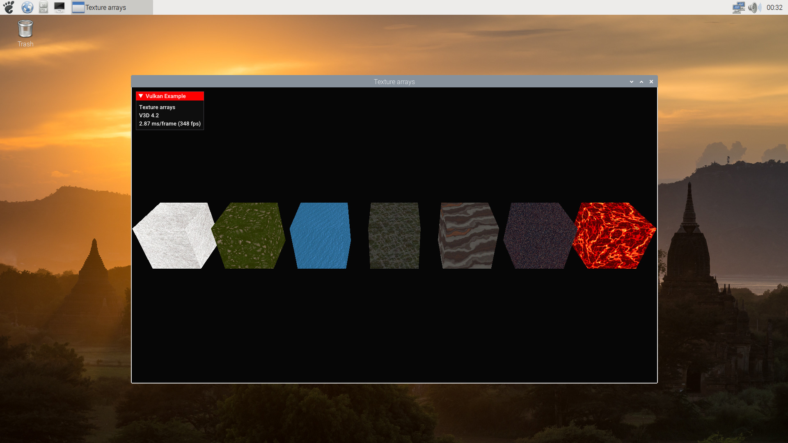
Task: Click the system volume icon in taskbar
Action: pyautogui.click(x=754, y=7)
